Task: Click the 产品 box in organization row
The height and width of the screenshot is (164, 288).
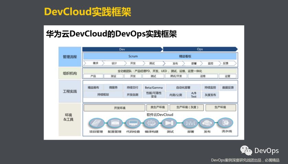Action: pos(93,76)
